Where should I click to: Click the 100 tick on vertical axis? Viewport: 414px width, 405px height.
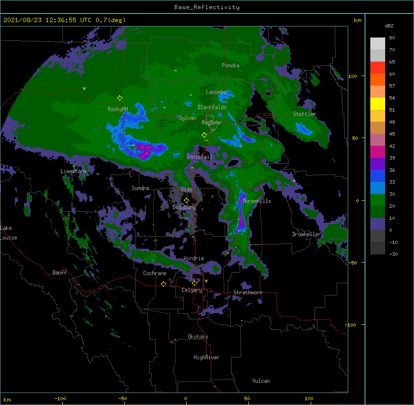[353, 76]
